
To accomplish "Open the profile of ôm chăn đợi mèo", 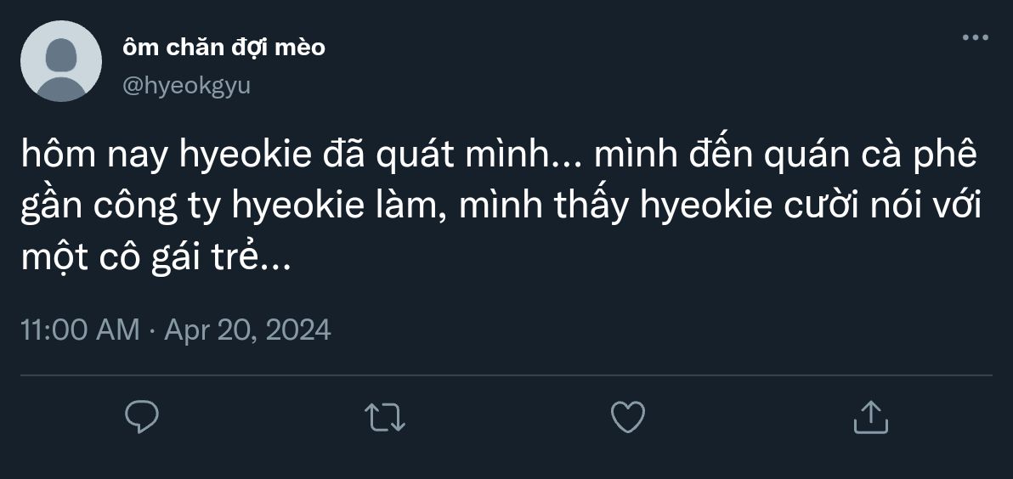I will (224, 47).
